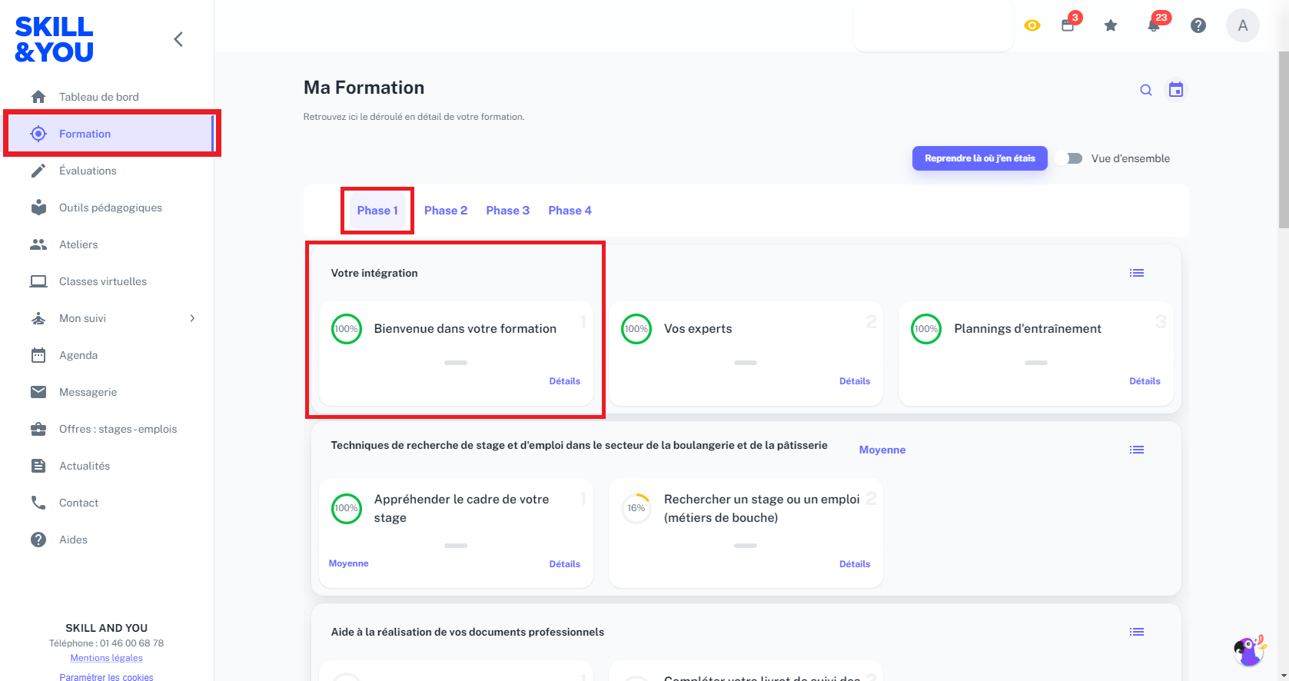This screenshot has height=681, width=1289.
Task: Switch to the Phase 2 tab
Action: pyautogui.click(x=446, y=211)
